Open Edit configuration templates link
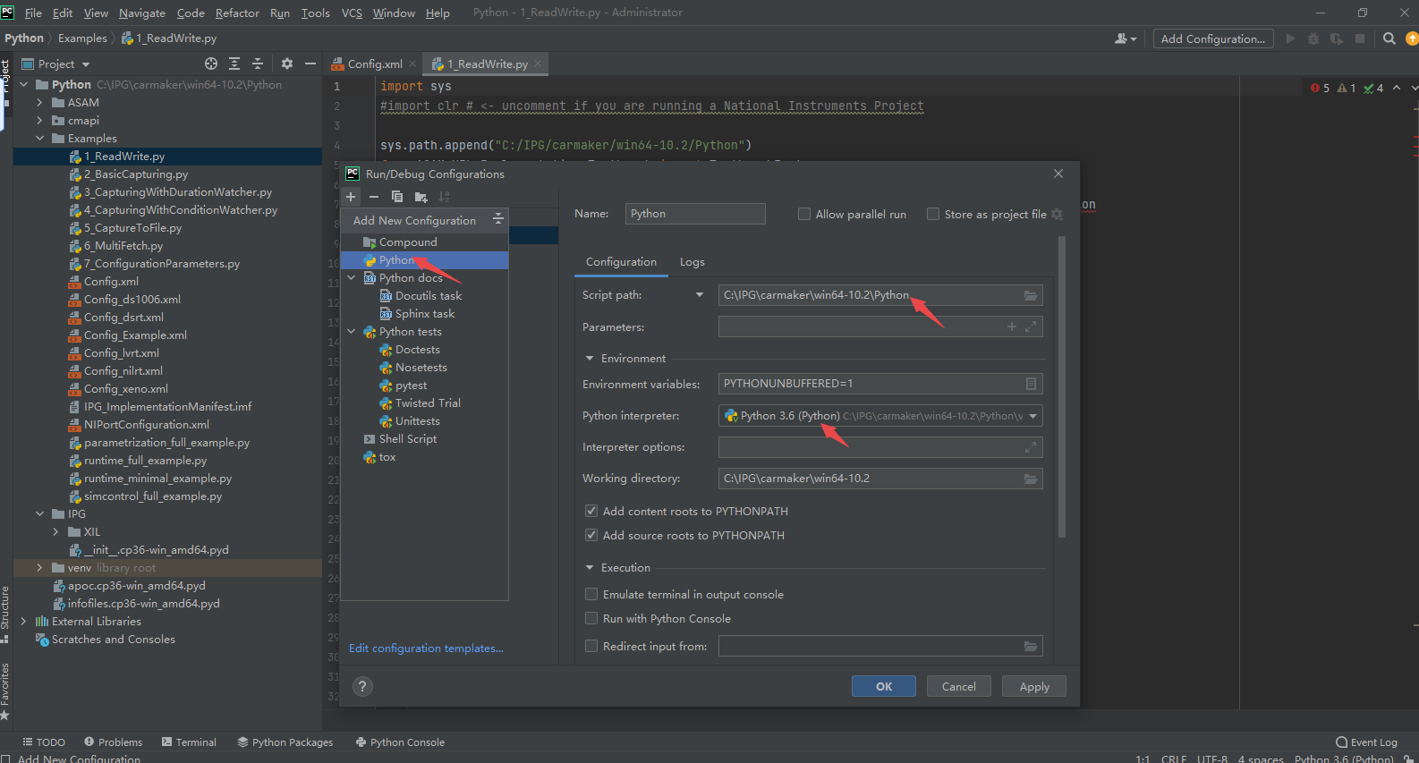This screenshot has height=763, width=1419. tap(426, 649)
